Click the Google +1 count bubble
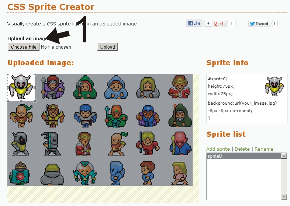Screen dimensions: 290x206 [231, 24]
